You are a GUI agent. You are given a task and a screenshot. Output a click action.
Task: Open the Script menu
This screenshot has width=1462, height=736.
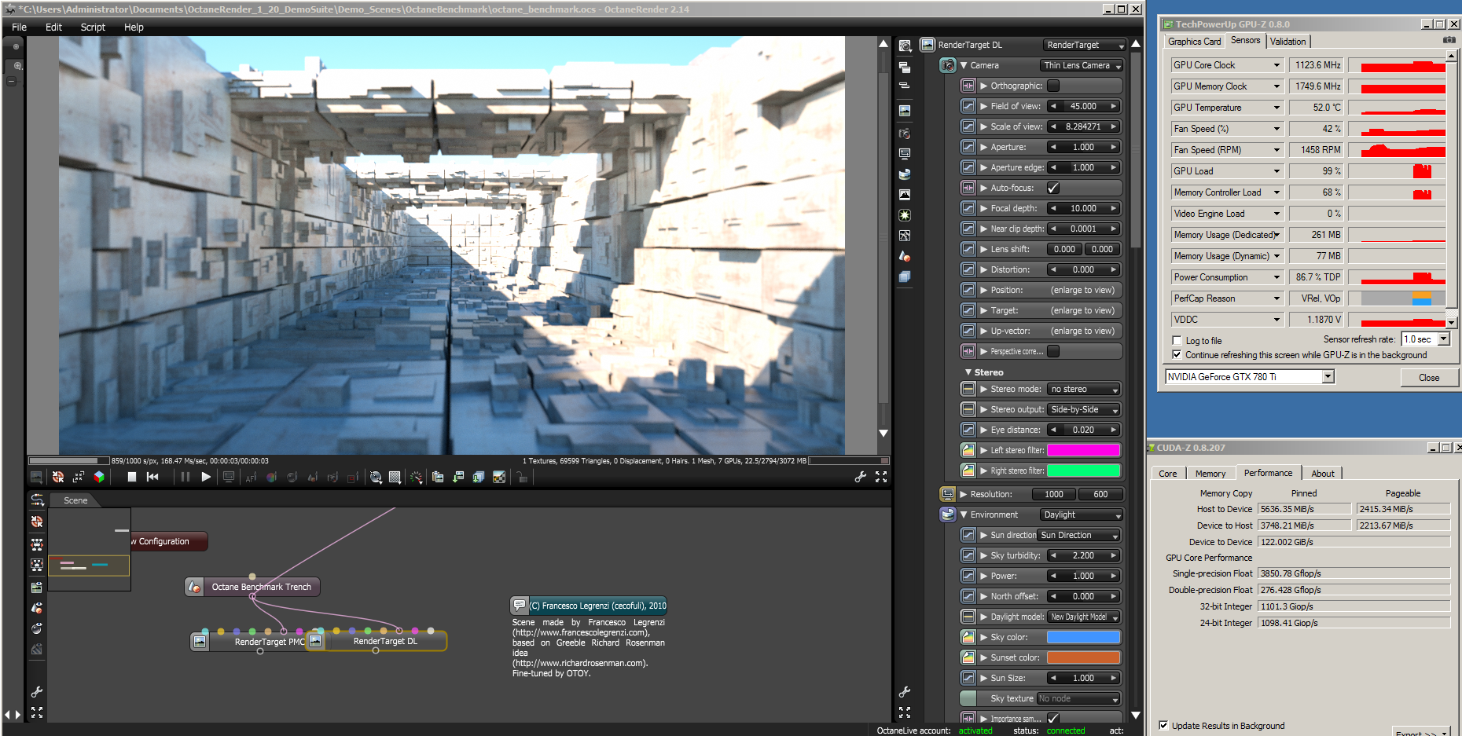(x=93, y=27)
